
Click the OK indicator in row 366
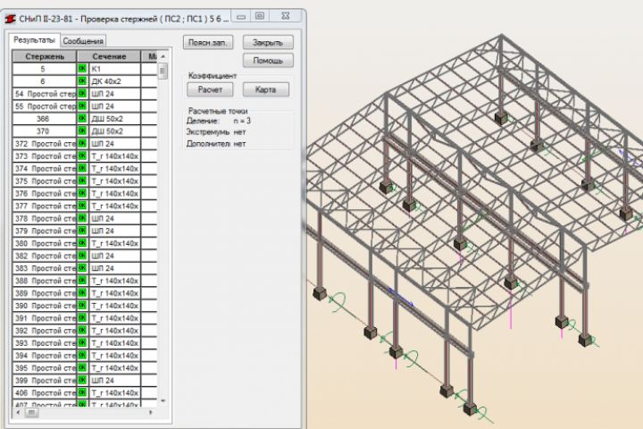pos(82,118)
